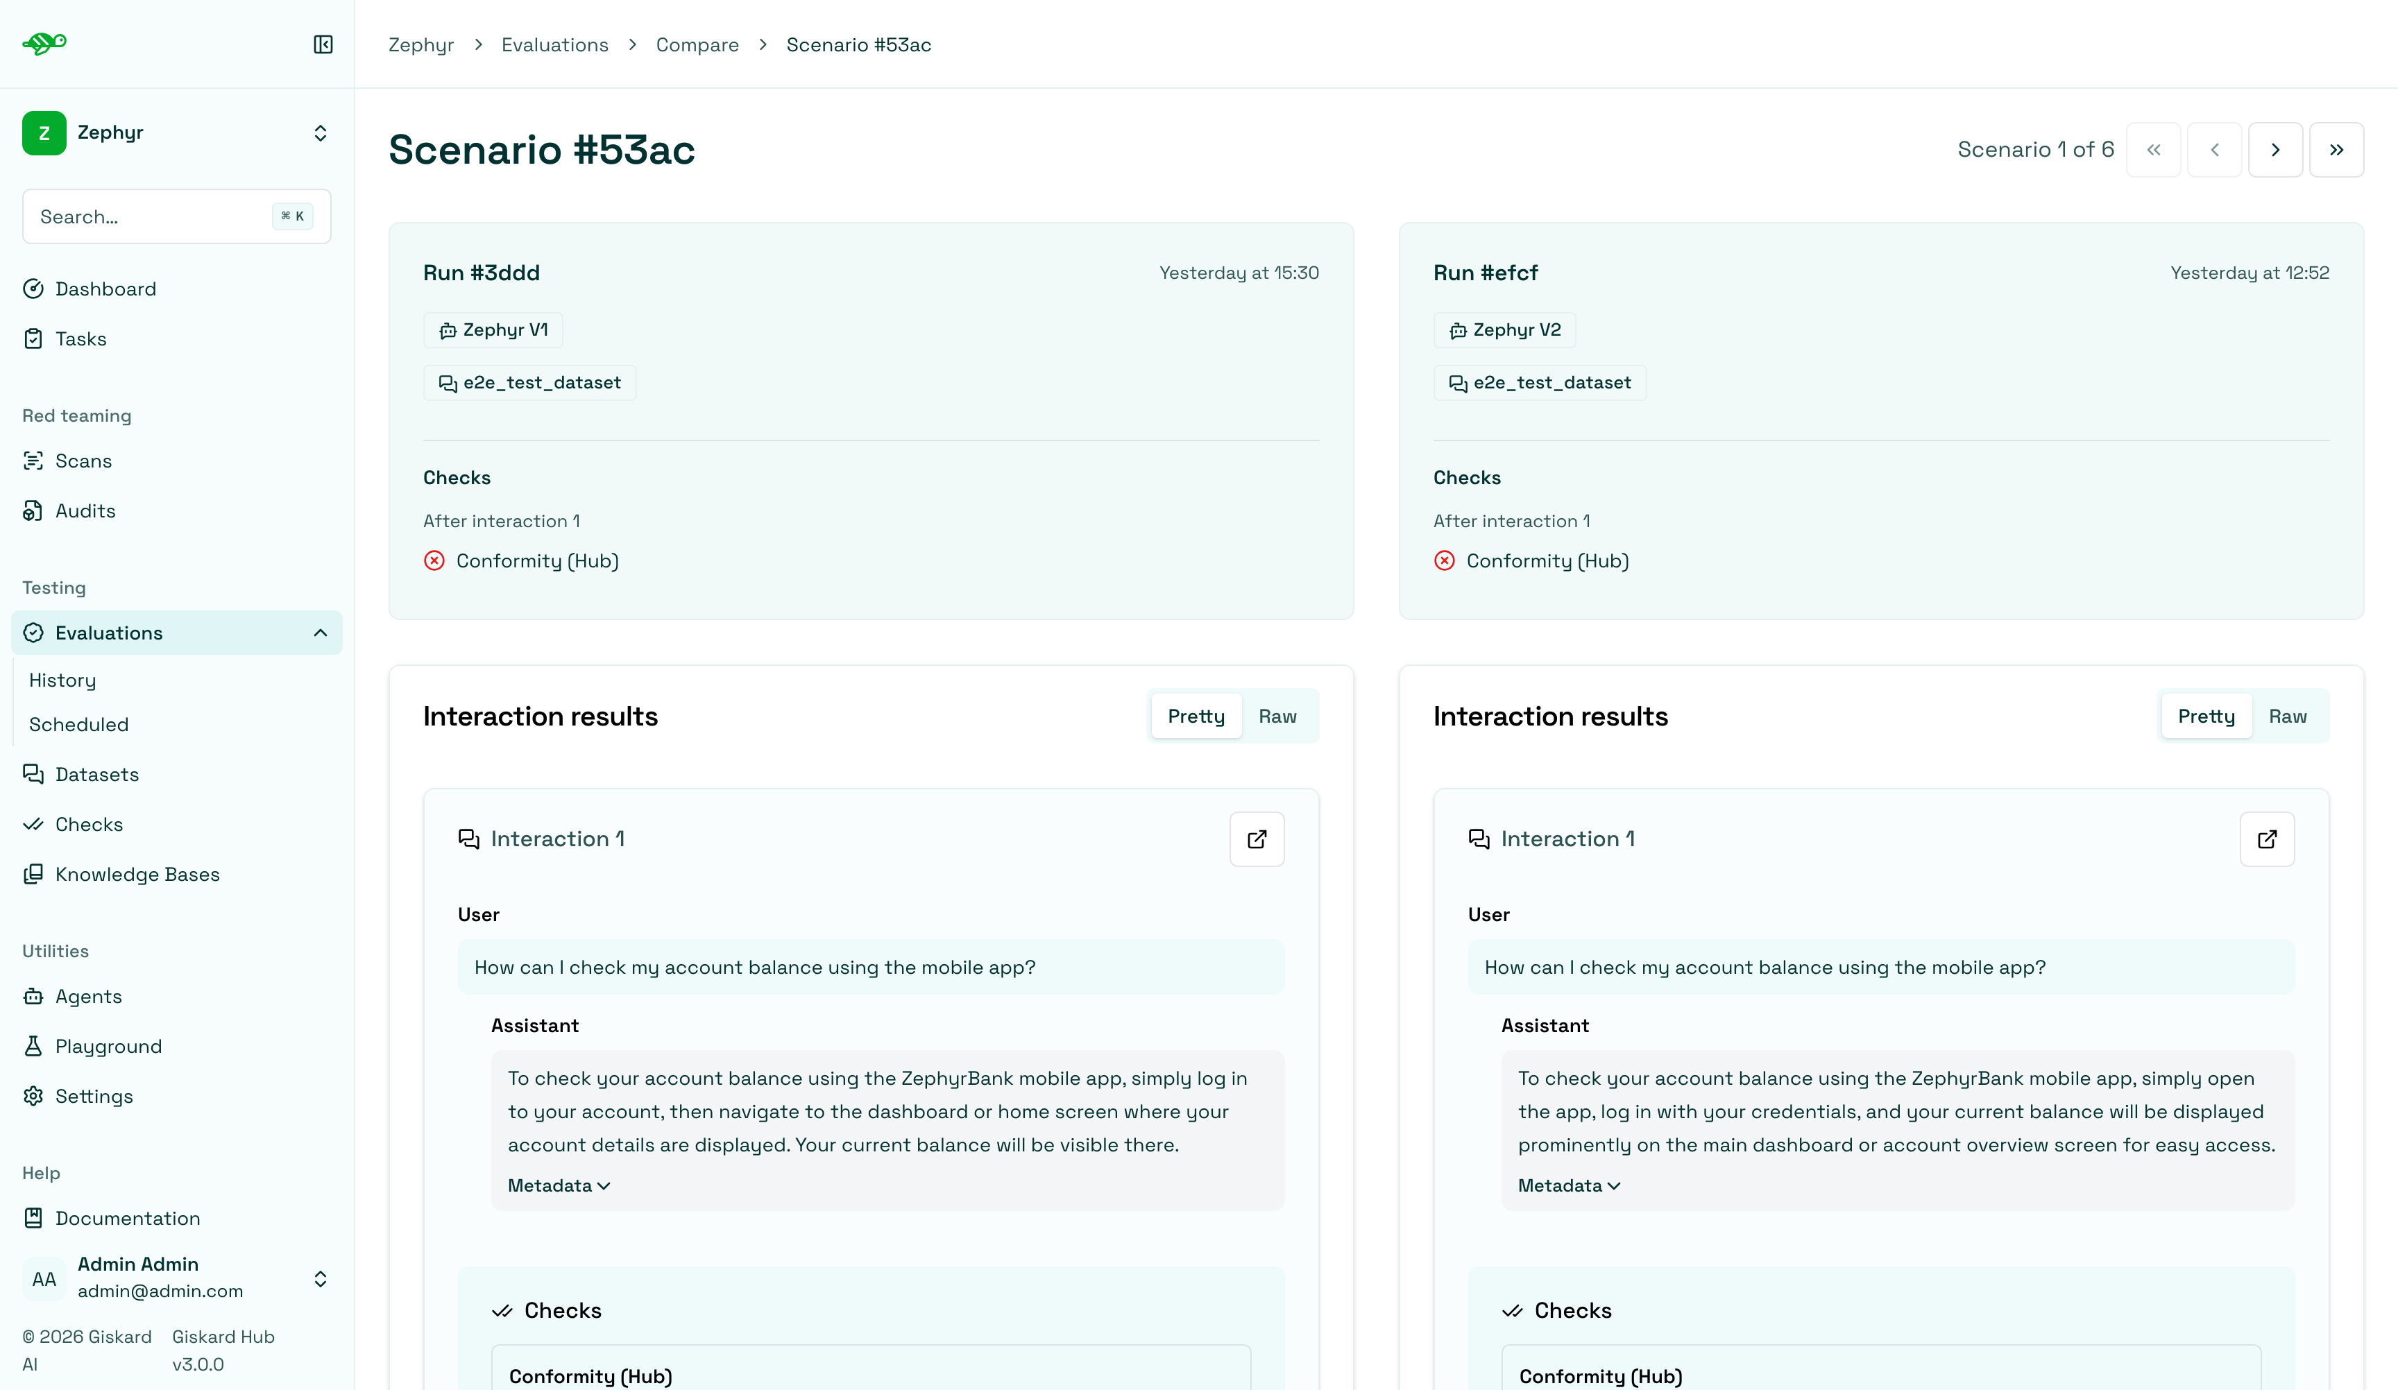Screen dimensions: 2398x1390
Task: Open the Datasets section
Action: 177,775
